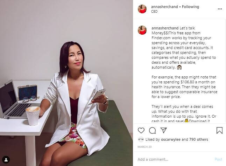Viewport: 226px width, 166px height.
Task: Open the annasherchand username in the caption
Action: click(x=165, y=28)
